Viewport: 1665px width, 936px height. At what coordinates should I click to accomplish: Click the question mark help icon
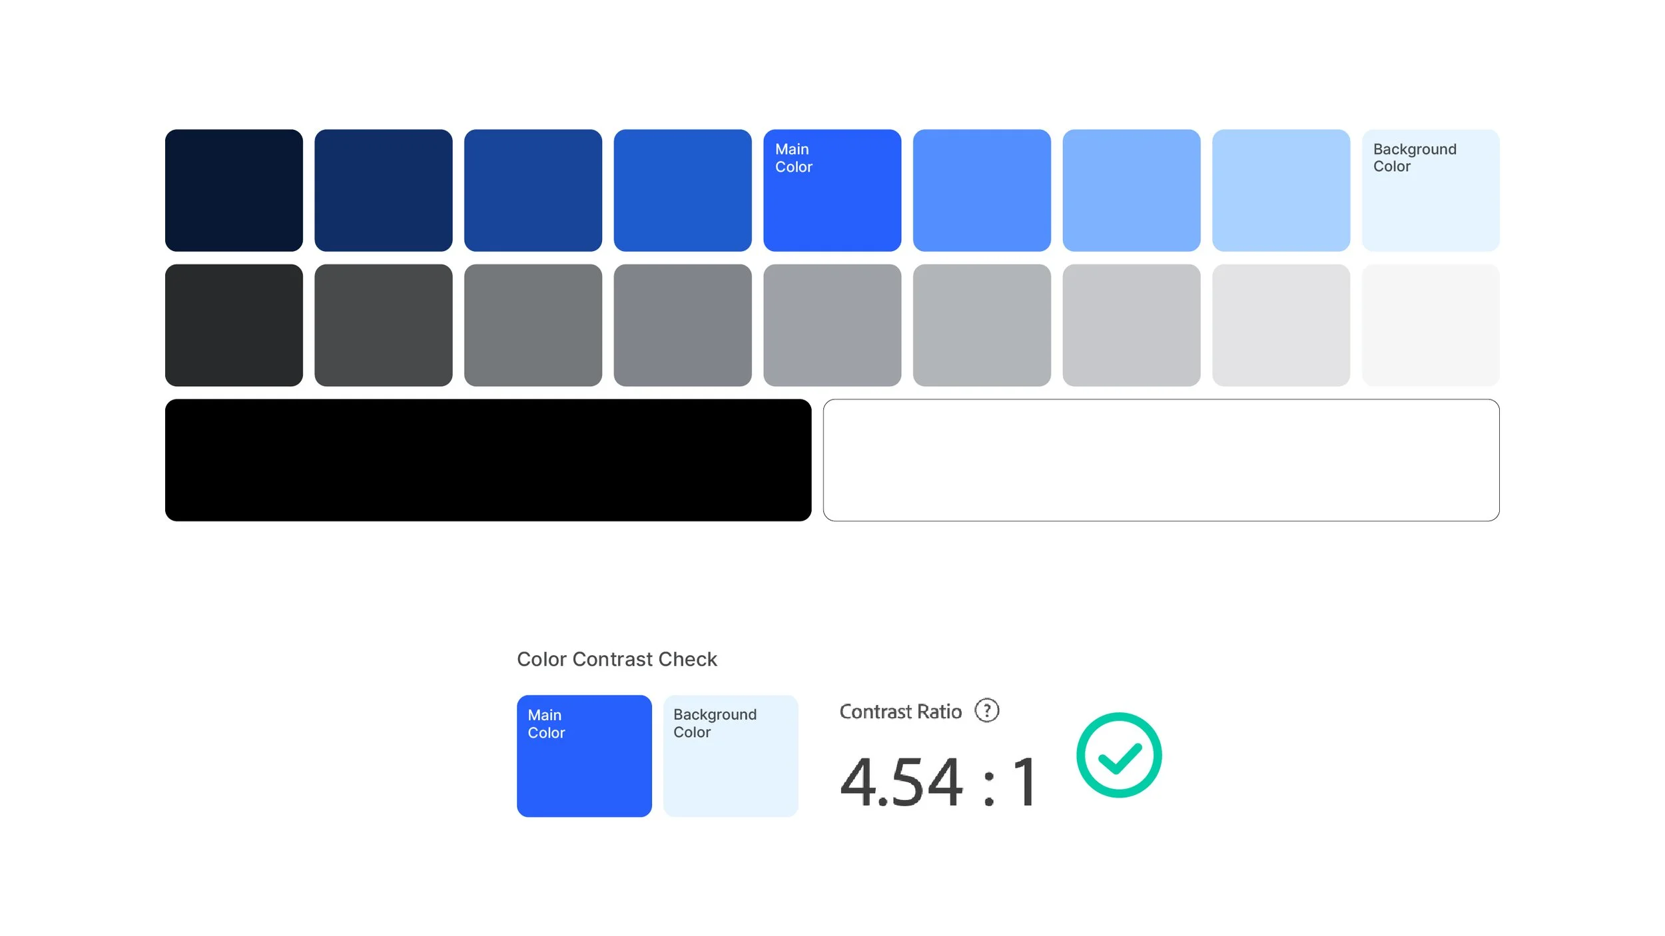pos(986,710)
